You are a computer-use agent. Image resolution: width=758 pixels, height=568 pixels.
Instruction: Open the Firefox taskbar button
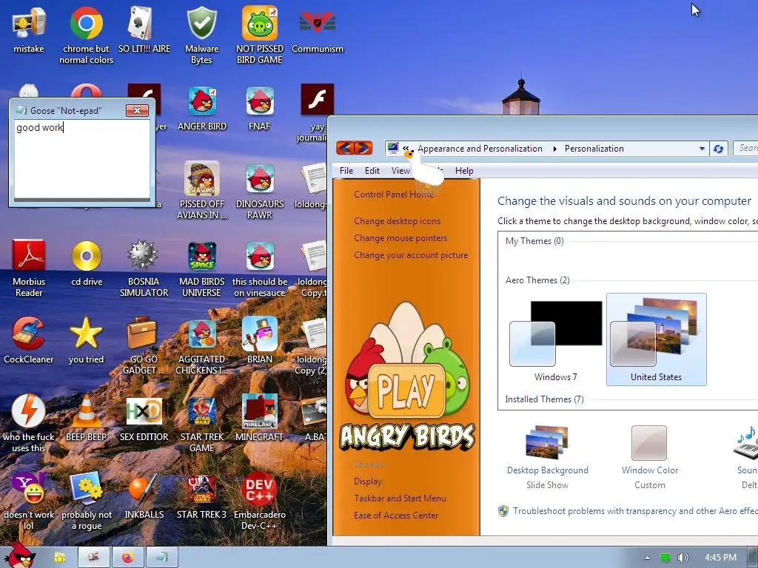(128, 558)
